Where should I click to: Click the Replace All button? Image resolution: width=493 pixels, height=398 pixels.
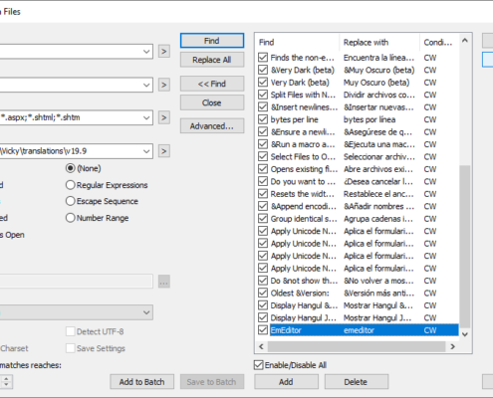[212, 60]
